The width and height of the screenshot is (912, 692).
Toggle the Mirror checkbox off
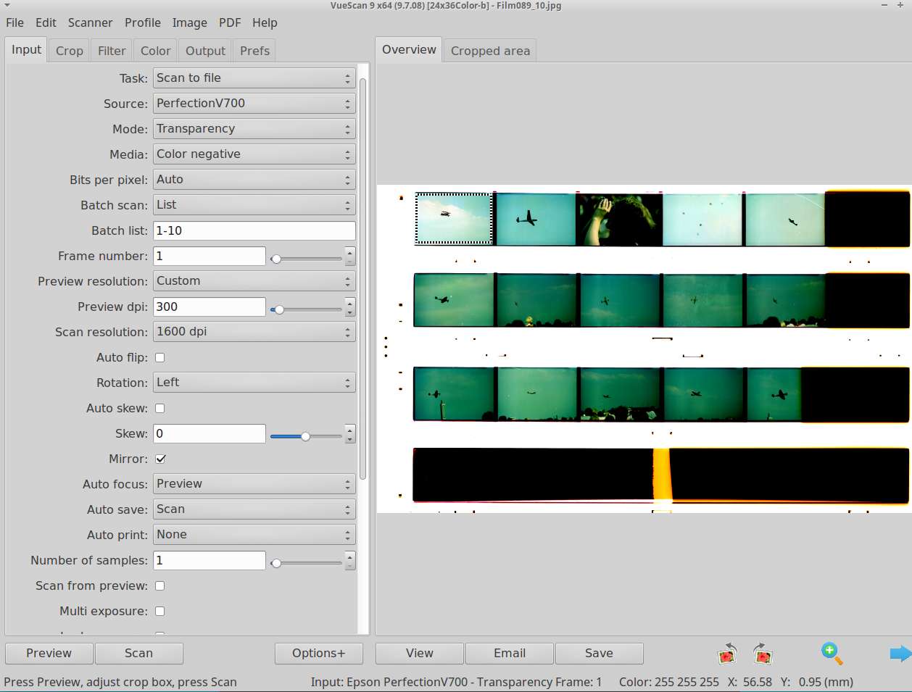pyautogui.click(x=160, y=459)
